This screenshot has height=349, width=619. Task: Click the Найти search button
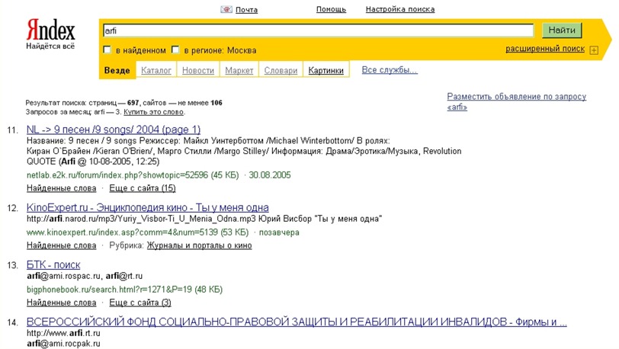pyautogui.click(x=562, y=30)
